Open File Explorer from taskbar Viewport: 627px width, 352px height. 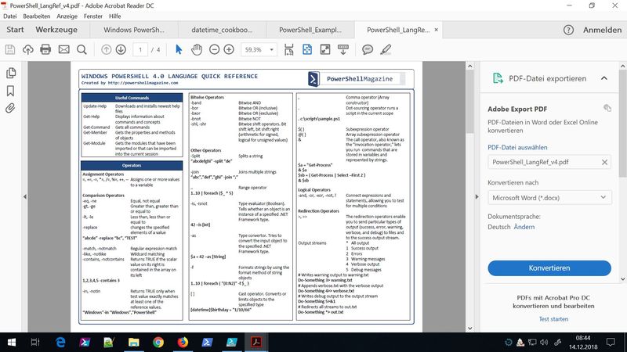point(133,342)
